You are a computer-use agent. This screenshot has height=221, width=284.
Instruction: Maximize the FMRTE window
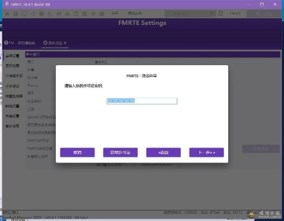click(262, 4)
